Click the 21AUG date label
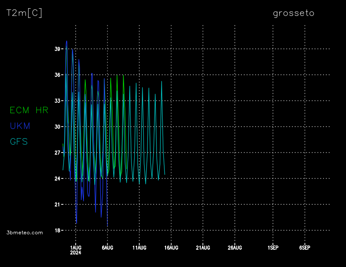Viewport: 346px width, 267px height. point(203,248)
